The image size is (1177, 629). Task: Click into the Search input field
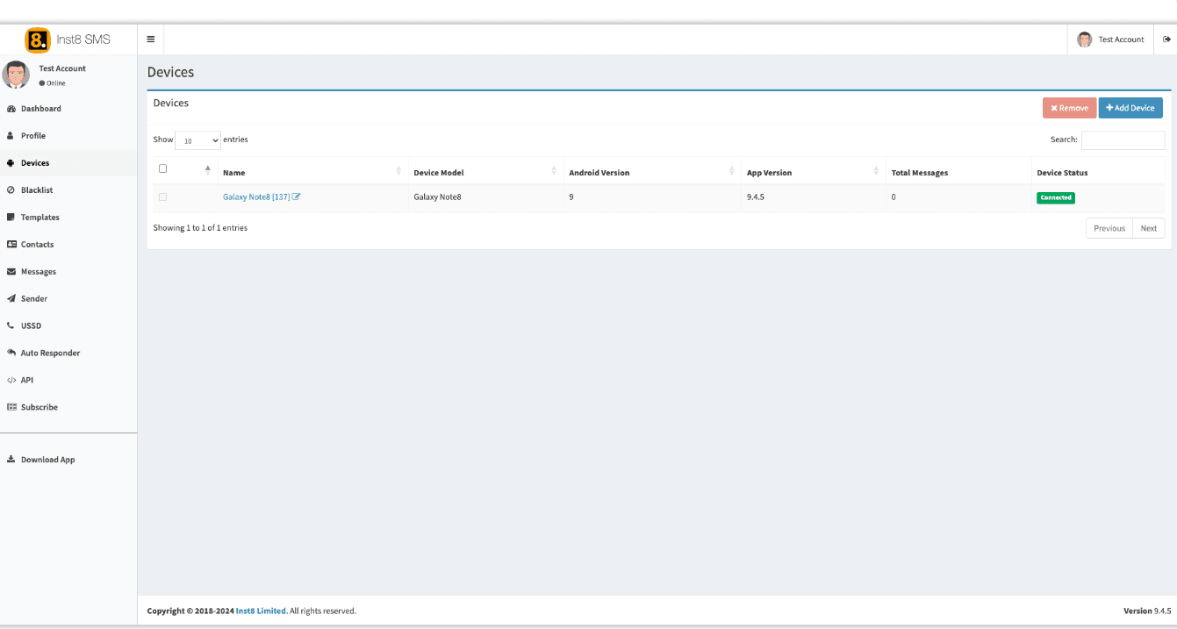pos(1123,140)
